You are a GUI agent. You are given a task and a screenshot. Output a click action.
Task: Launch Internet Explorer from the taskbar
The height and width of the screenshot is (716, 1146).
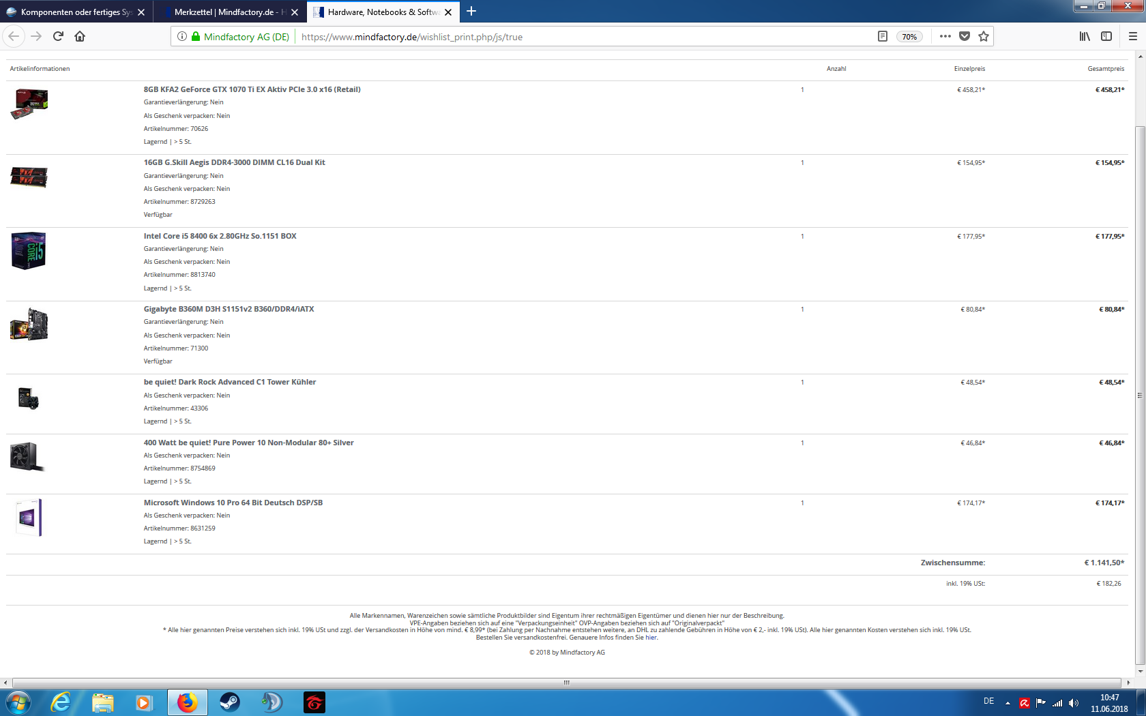61,702
